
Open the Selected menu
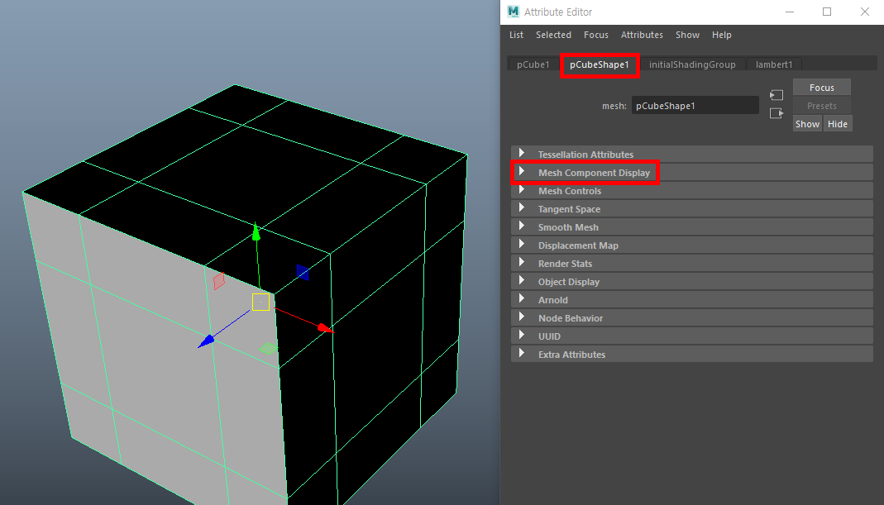pos(553,35)
